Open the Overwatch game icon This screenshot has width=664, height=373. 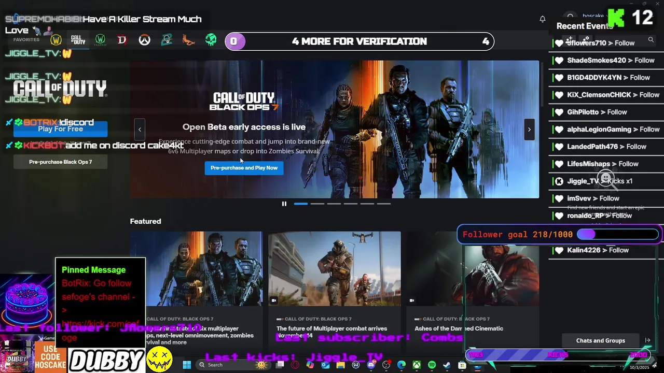tap(144, 40)
